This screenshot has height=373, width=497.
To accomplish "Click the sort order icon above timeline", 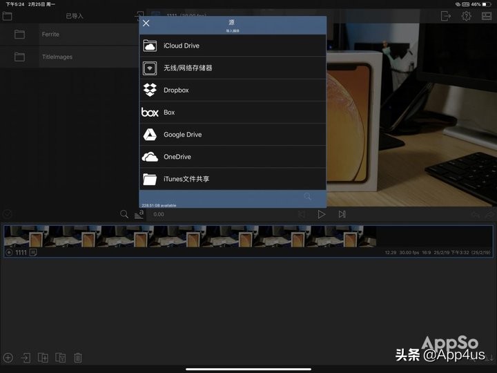I will 139,214.
